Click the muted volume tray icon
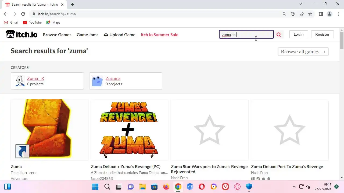 pyautogui.click(x=308, y=187)
